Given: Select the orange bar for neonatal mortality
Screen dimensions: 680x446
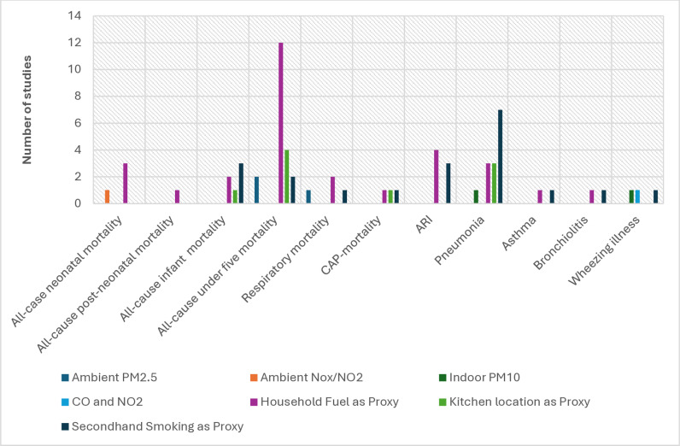Looking at the screenshot, I should (107, 197).
